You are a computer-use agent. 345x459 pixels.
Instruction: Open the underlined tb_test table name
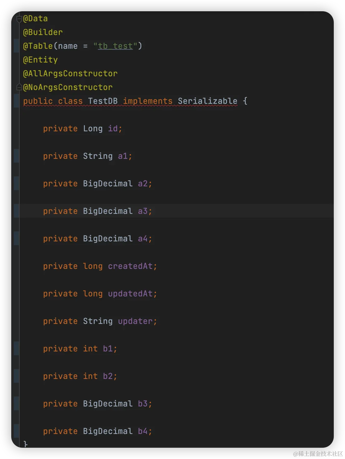(x=115, y=46)
